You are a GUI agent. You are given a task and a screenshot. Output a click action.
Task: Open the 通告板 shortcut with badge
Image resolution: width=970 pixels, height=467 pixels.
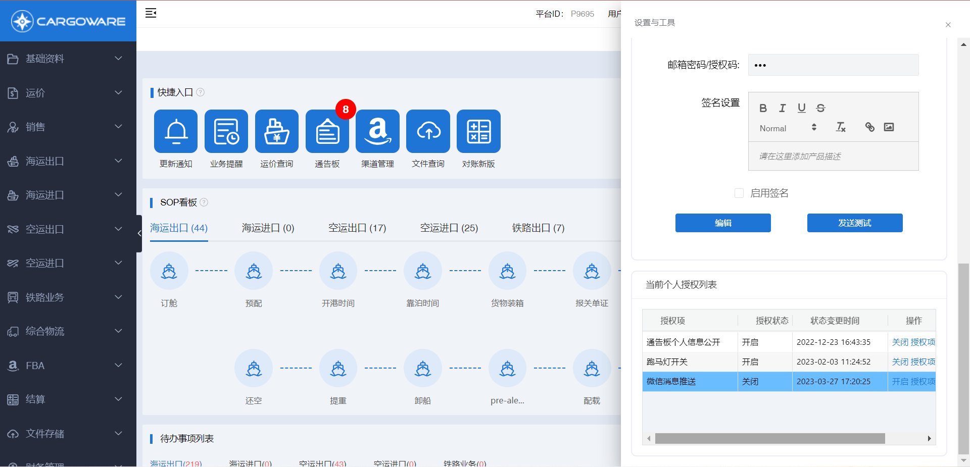(327, 131)
